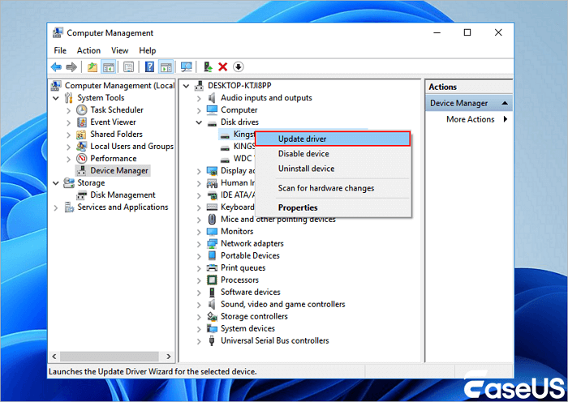Click the scan for hardware changes monitor icon
This screenshot has height=402, width=568.
click(x=187, y=67)
